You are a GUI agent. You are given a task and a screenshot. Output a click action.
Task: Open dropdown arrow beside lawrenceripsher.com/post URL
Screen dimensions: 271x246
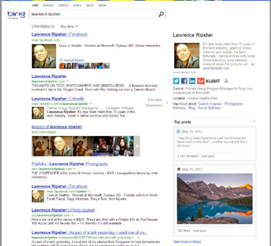[x=139, y=237]
